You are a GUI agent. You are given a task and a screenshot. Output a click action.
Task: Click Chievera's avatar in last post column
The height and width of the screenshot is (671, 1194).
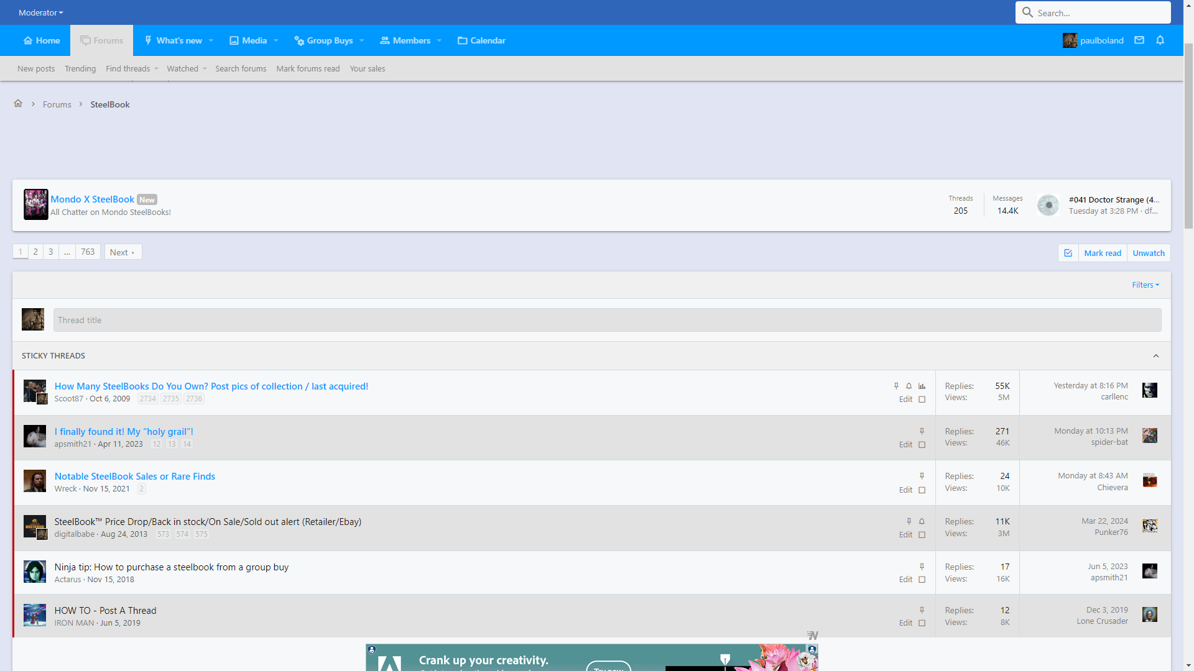click(x=1149, y=480)
